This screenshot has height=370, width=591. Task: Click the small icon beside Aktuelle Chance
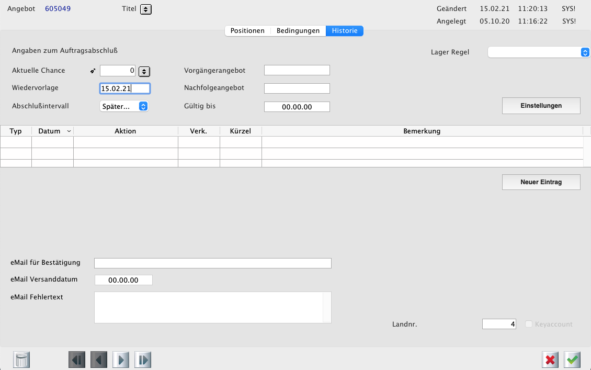(x=93, y=71)
